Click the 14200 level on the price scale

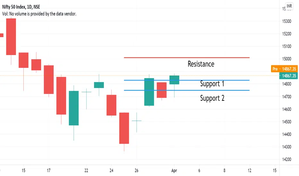[x=286, y=159]
